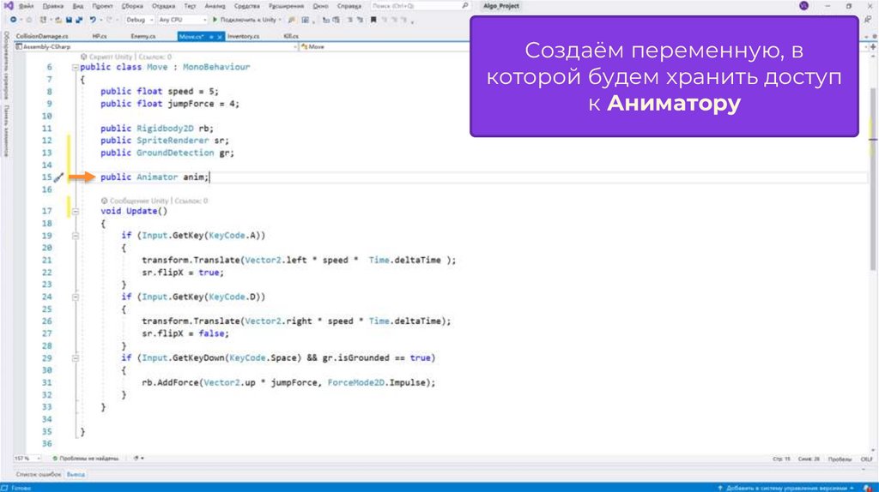The width and height of the screenshot is (879, 492).
Task: Click in the Поиск (Ctrl+Q) search box
Action: 416,6
